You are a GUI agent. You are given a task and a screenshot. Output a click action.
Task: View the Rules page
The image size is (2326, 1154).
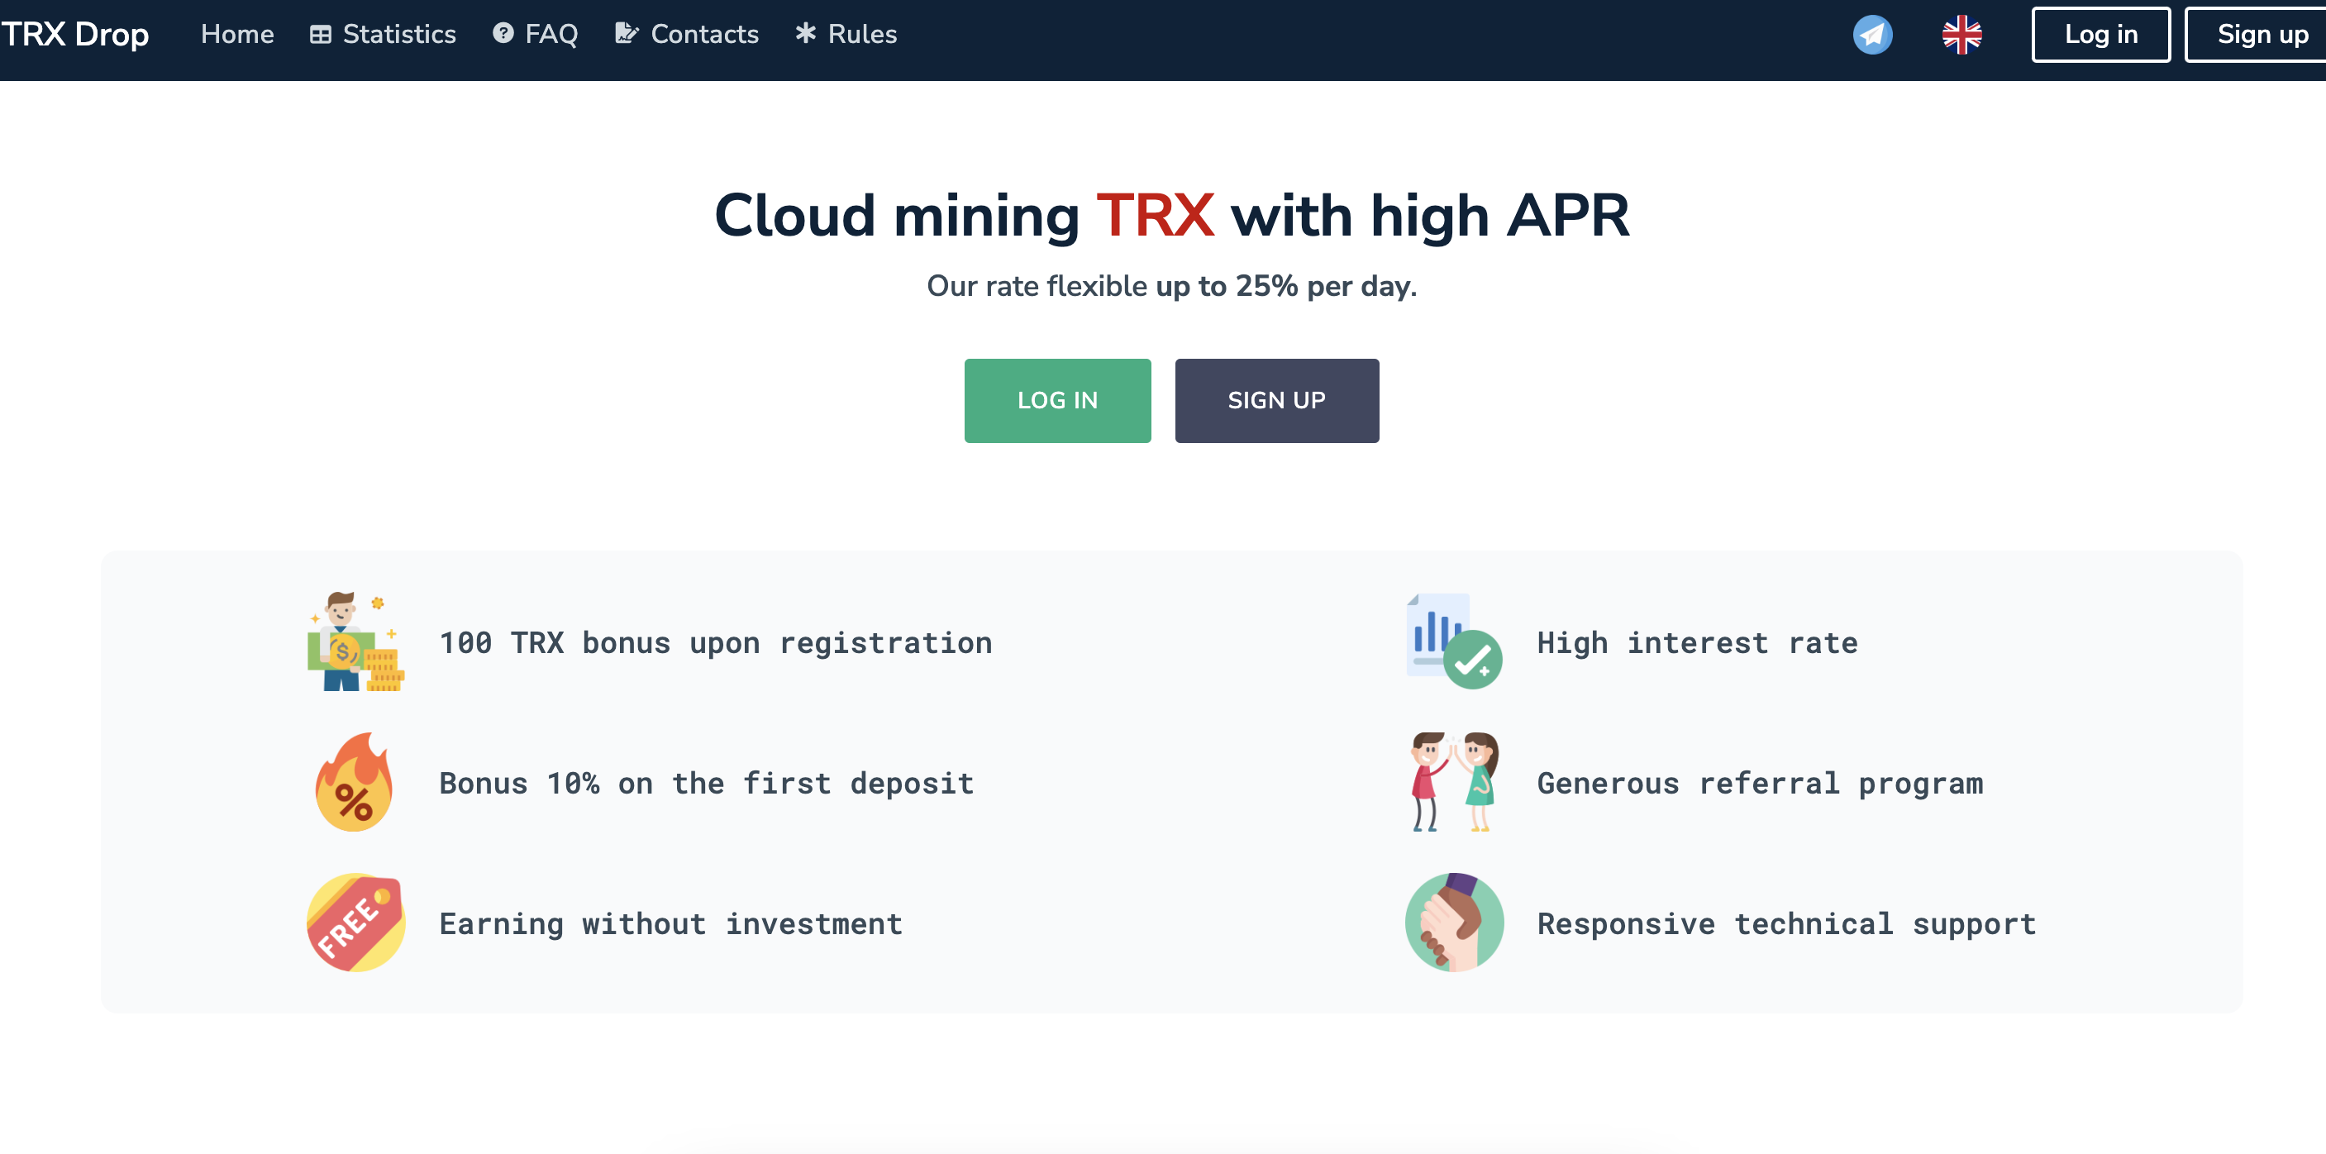pos(862,35)
